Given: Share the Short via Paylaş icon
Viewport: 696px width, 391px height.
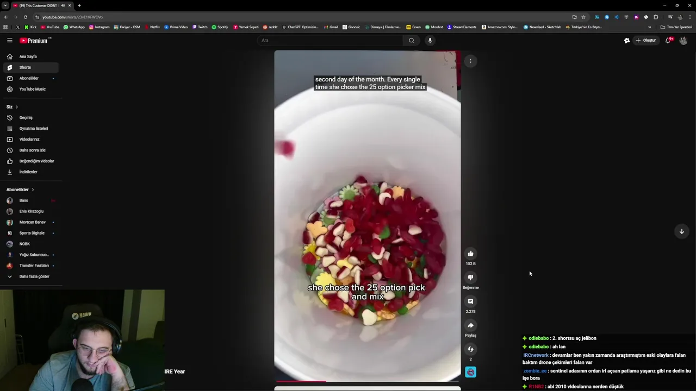Looking at the screenshot, I should tap(470, 325).
